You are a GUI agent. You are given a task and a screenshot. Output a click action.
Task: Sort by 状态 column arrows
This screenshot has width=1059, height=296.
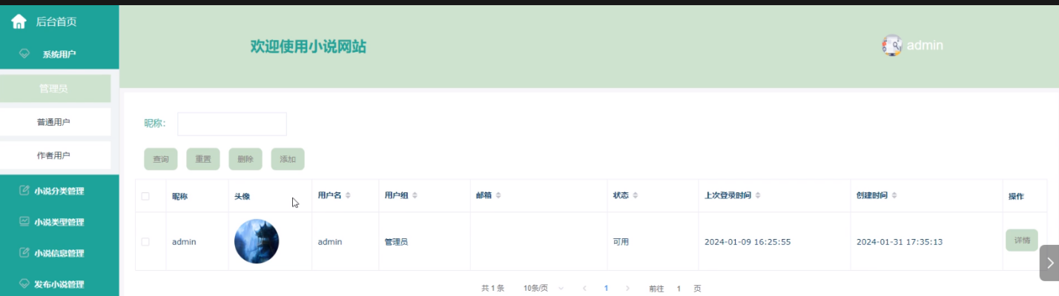636,195
